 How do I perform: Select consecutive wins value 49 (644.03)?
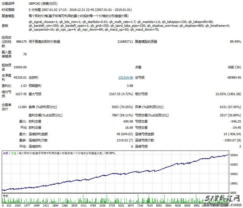pyautogui.click(x=125, y=134)
